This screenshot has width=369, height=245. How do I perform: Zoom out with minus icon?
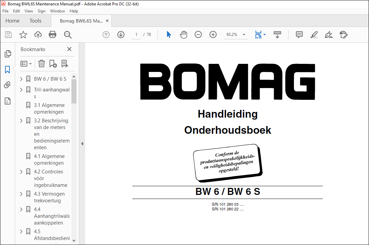[198, 35]
